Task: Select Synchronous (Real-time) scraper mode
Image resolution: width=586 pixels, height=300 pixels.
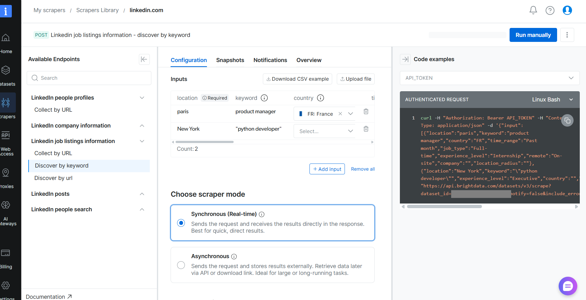Action: coord(181,223)
